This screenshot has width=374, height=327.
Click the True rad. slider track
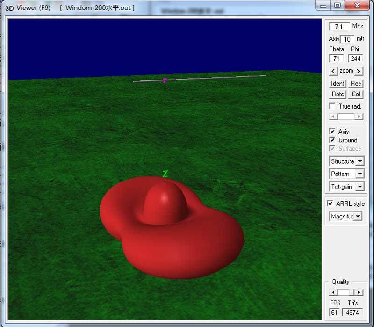point(346,116)
